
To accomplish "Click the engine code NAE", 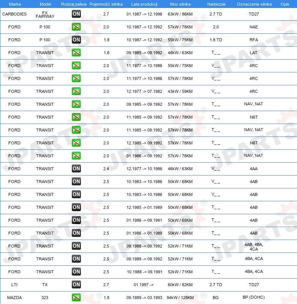I will coord(254,27).
